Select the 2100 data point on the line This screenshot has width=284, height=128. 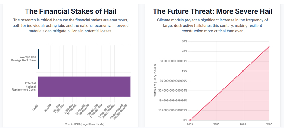269,46
